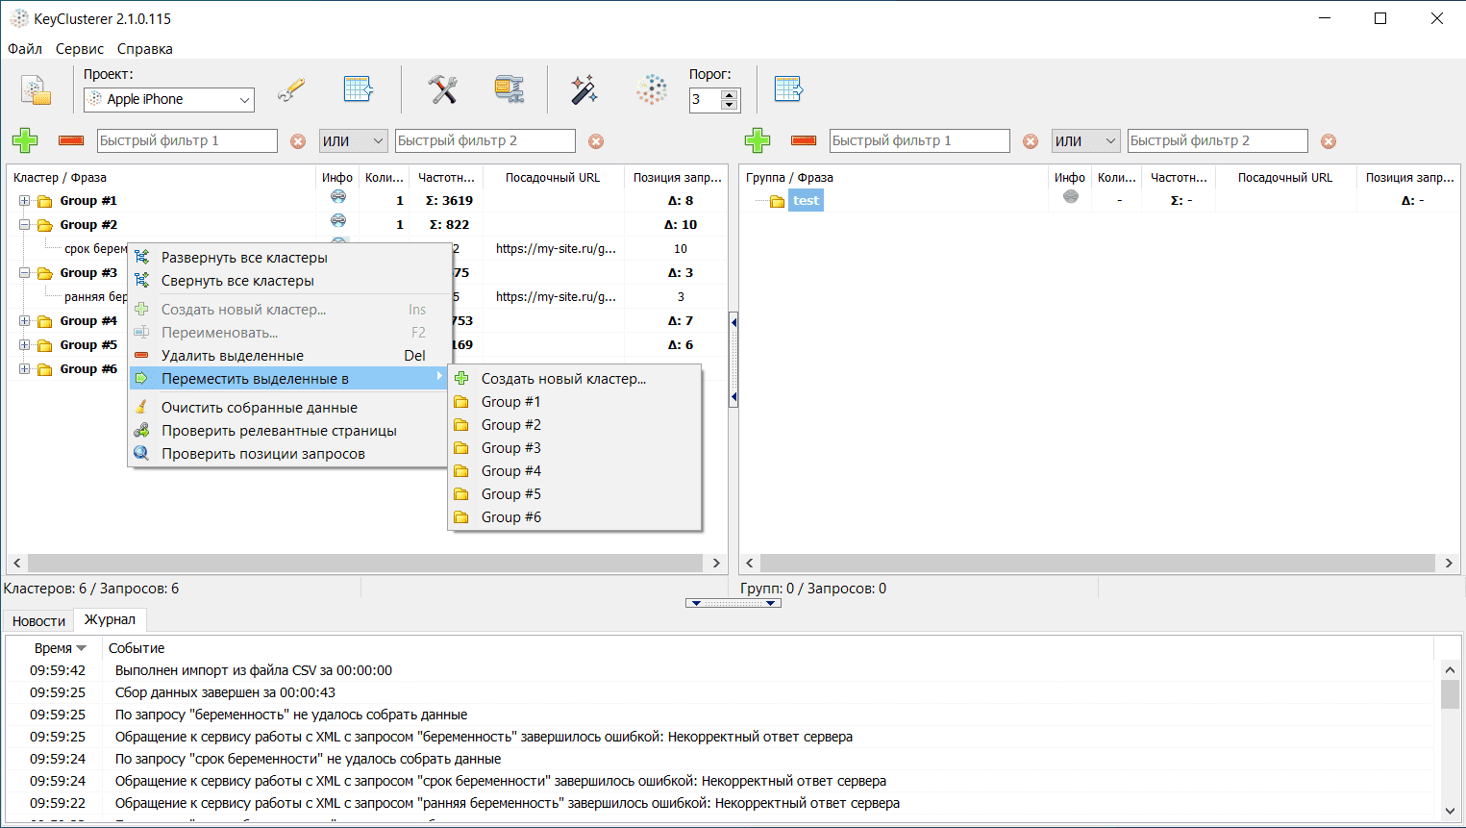Switch to the Новости tab
This screenshot has width=1466, height=828.
pyautogui.click(x=38, y=621)
